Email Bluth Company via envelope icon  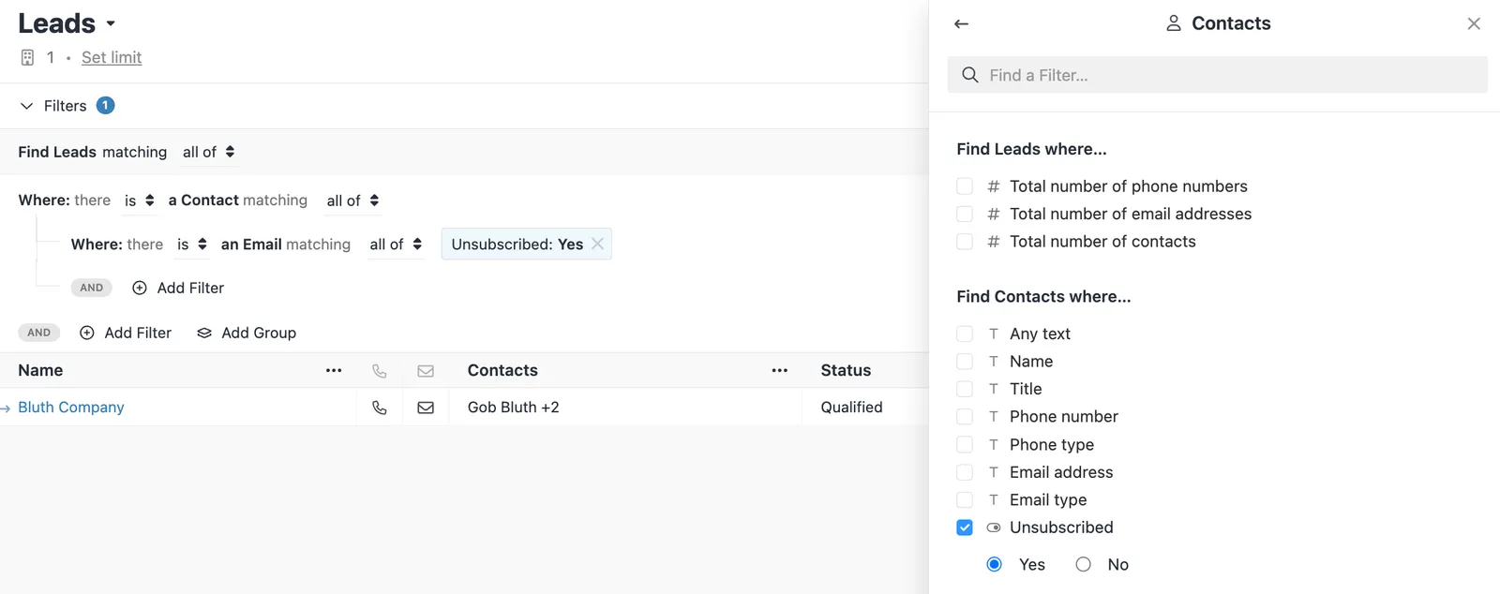[x=426, y=408]
